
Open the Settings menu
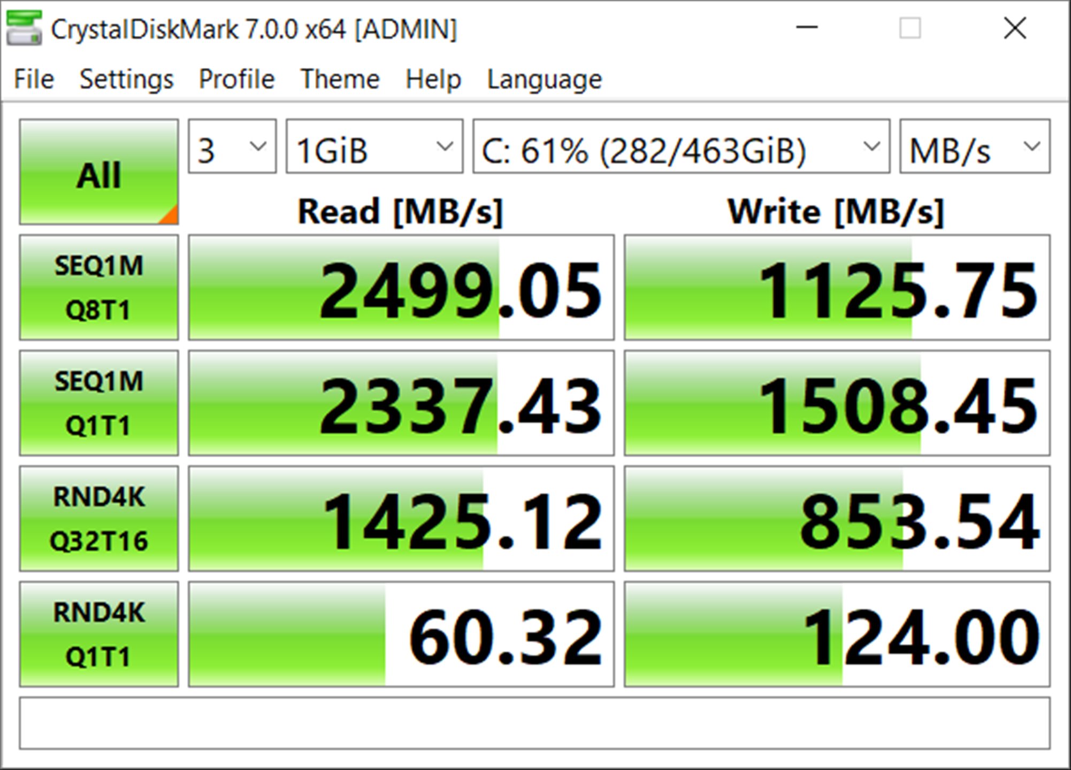(127, 79)
